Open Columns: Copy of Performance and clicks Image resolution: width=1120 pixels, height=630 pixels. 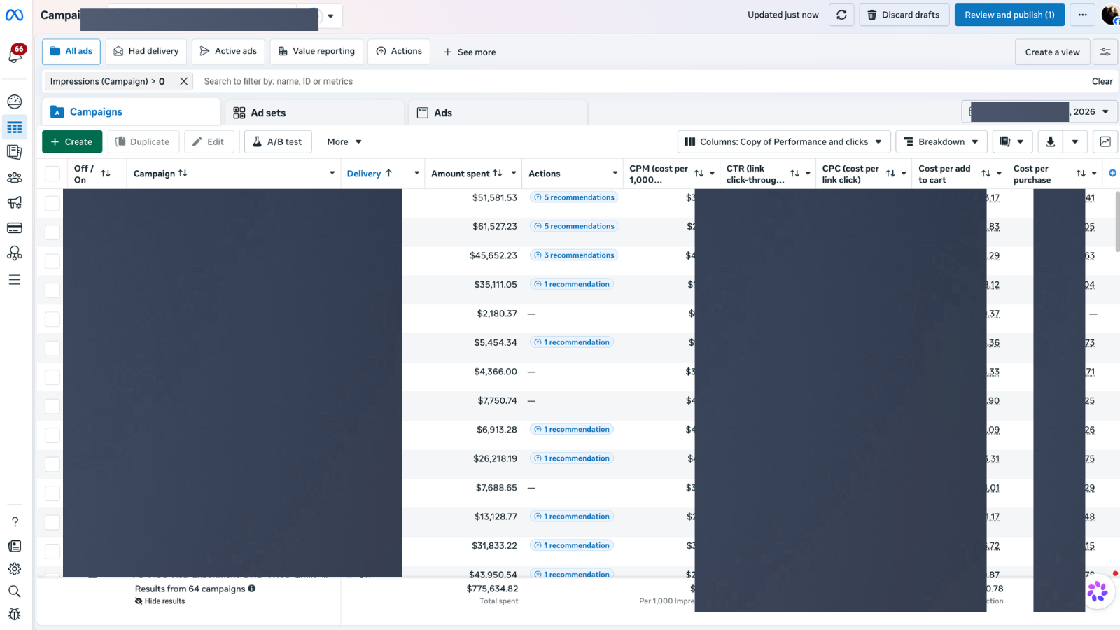784,141
